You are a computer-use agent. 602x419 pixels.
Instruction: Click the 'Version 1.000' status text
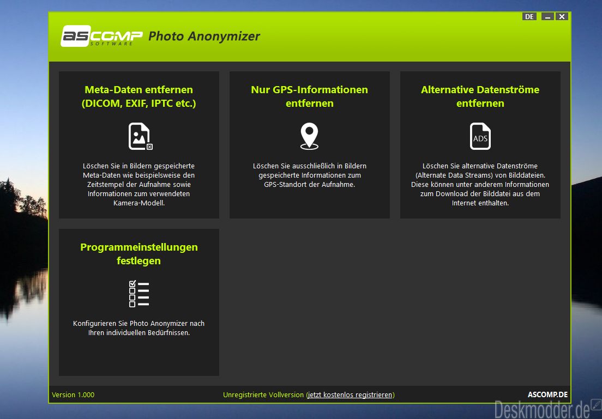tap(73, 395)
